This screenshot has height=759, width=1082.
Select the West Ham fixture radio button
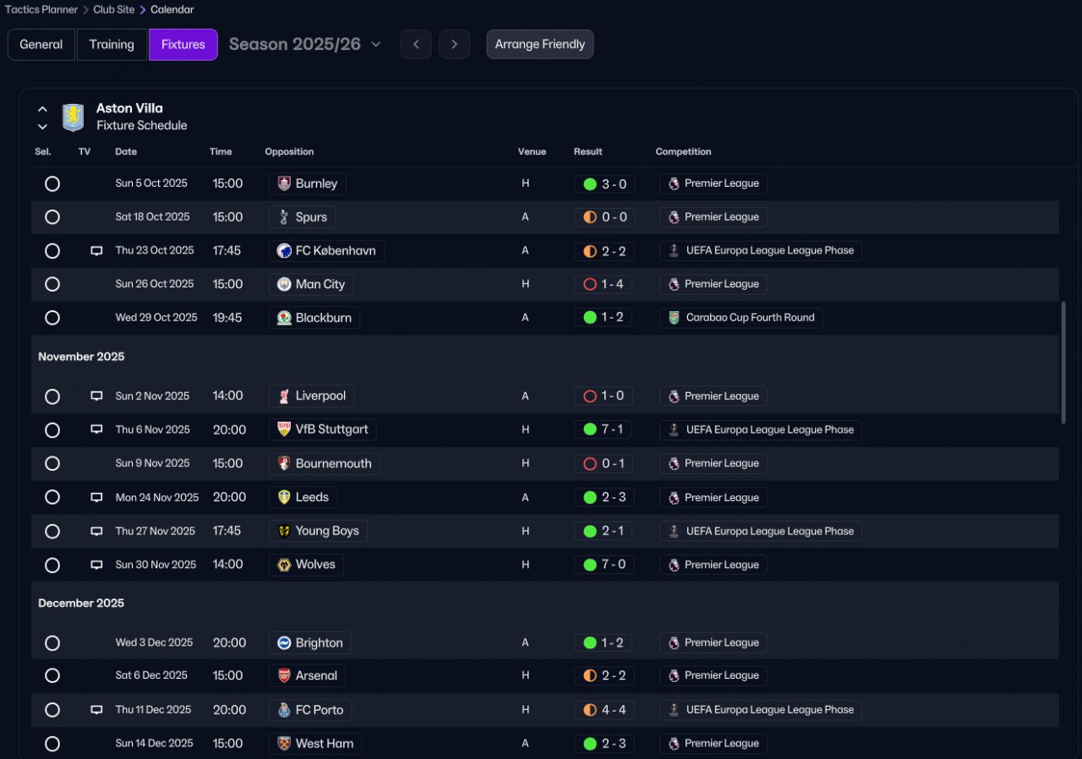coord(52,744)
